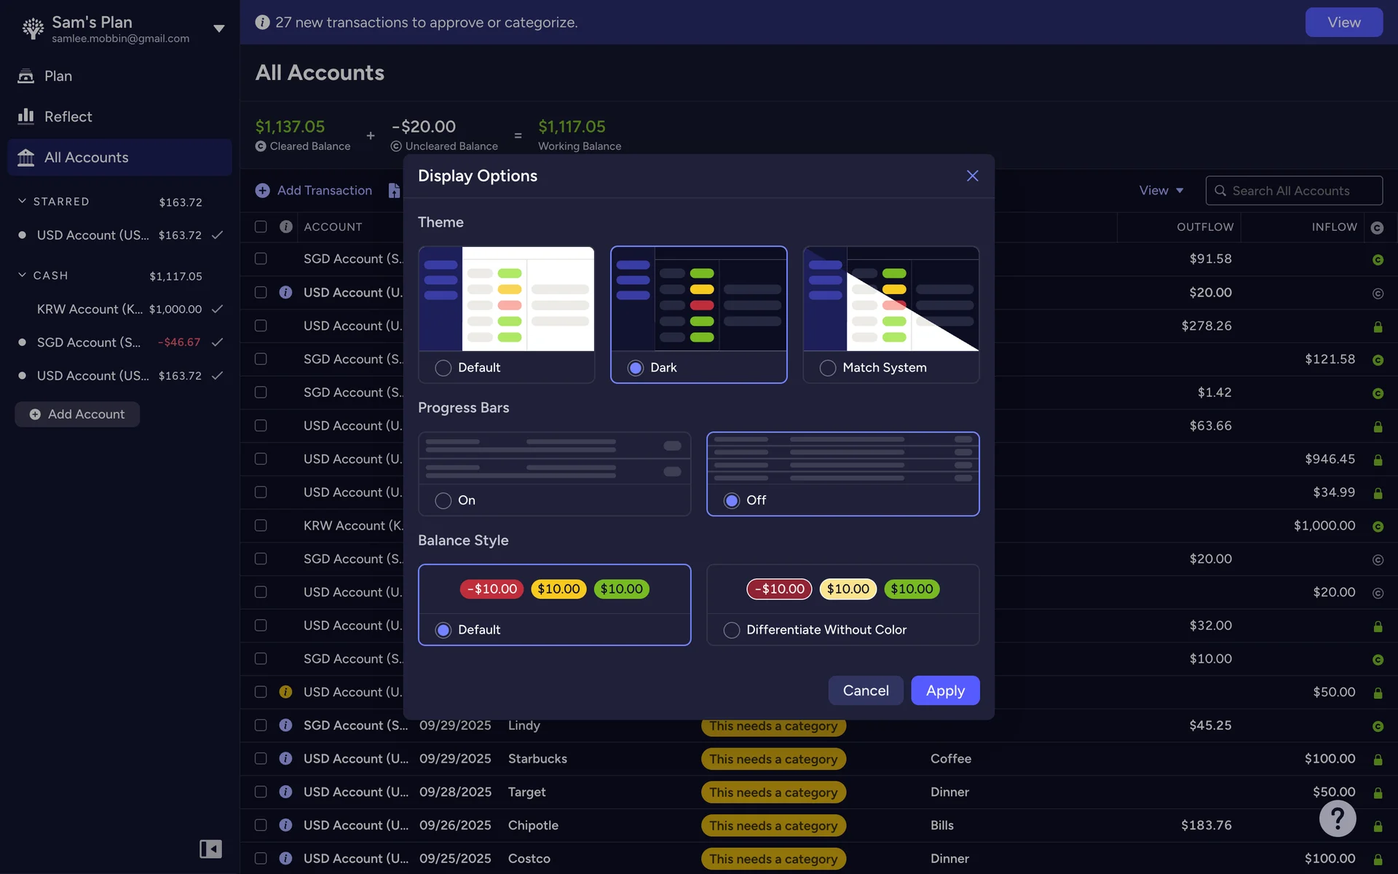Open the Sam's Plan dropdown arrow
Image resolution: width=1398 pixels, height=874 pixels.
[218, 28]
